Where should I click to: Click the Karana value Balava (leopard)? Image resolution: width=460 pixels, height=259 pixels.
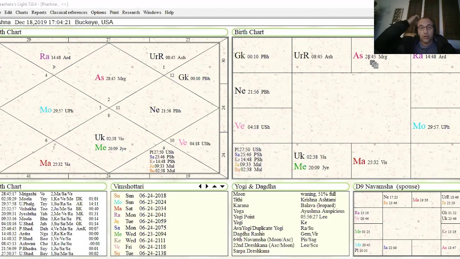coord(318,205)
